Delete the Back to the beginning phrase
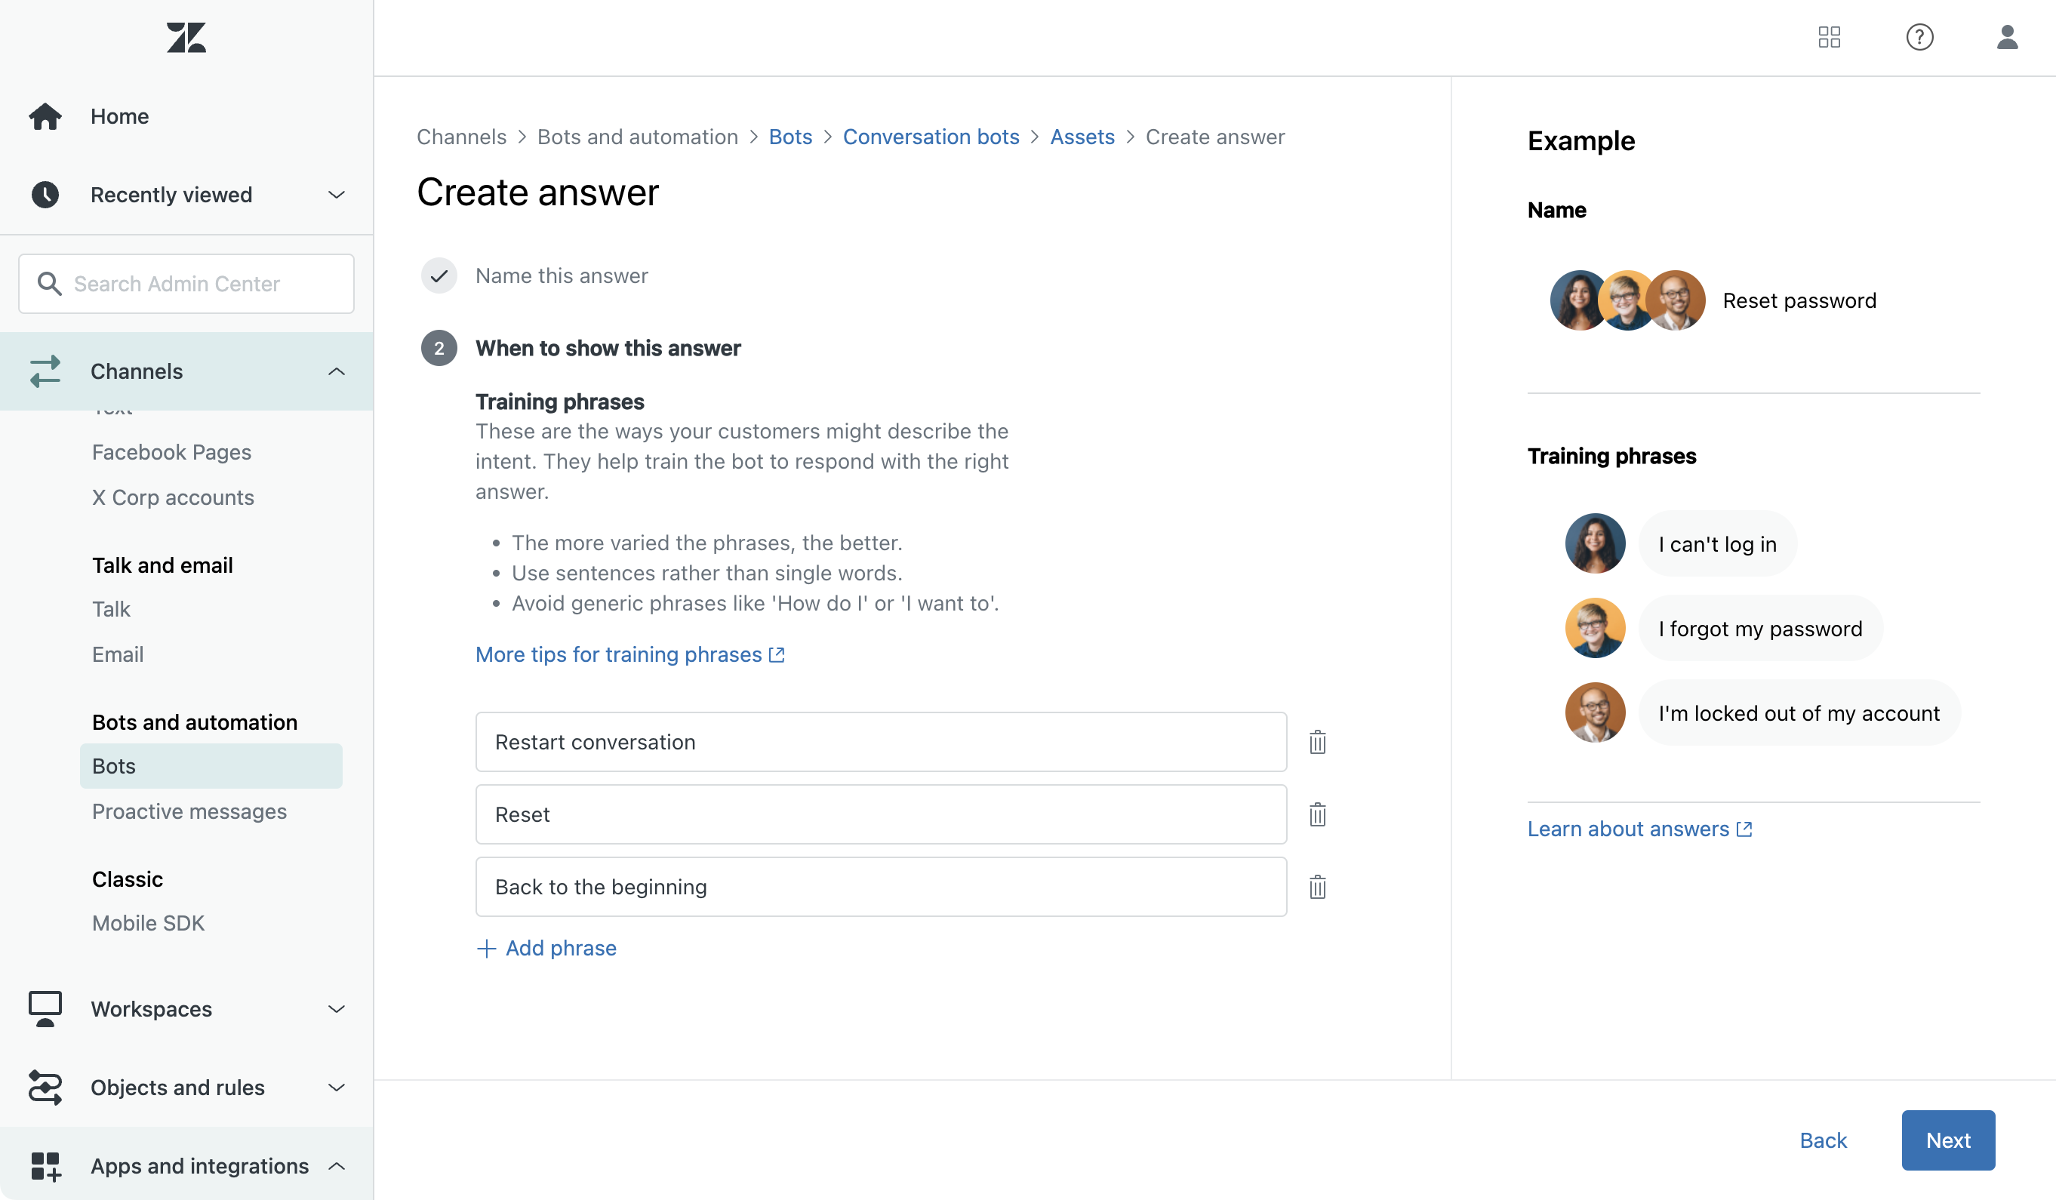Image resolution: width=2056 pixels, height=1200 pixels. (x=1317, y=887)
